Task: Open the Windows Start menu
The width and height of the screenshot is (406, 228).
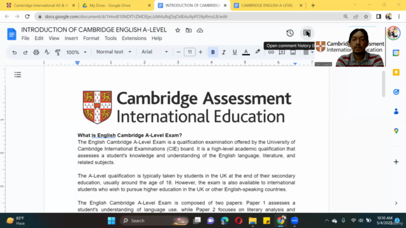Action: click(112, 221)
